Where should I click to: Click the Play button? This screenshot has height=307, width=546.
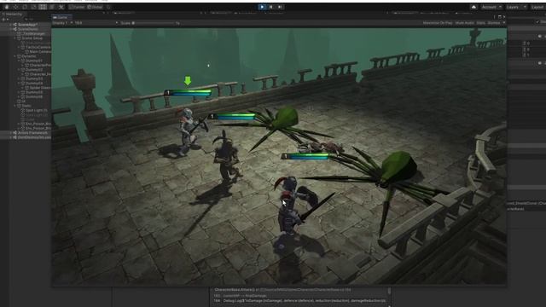click(x=262, y=7)
